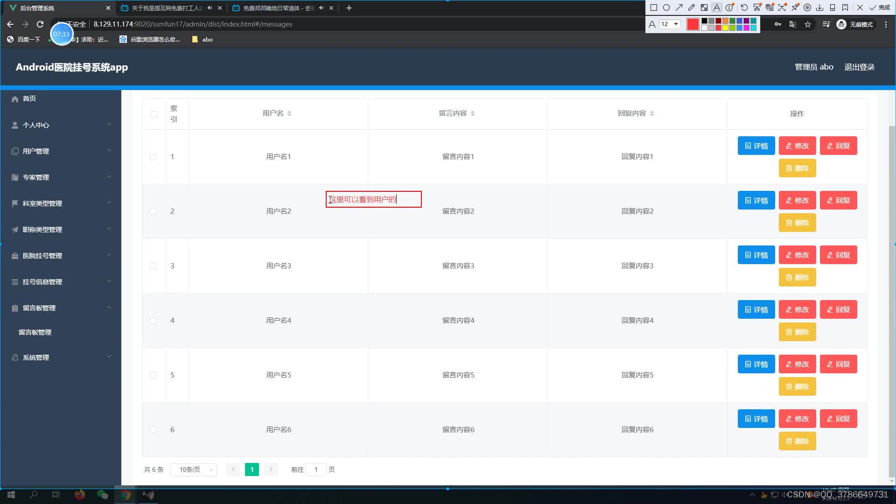Viewport: 896px width, 504px height.
Task: Click the 前往 page number input field
Action: tap(316, 469)
